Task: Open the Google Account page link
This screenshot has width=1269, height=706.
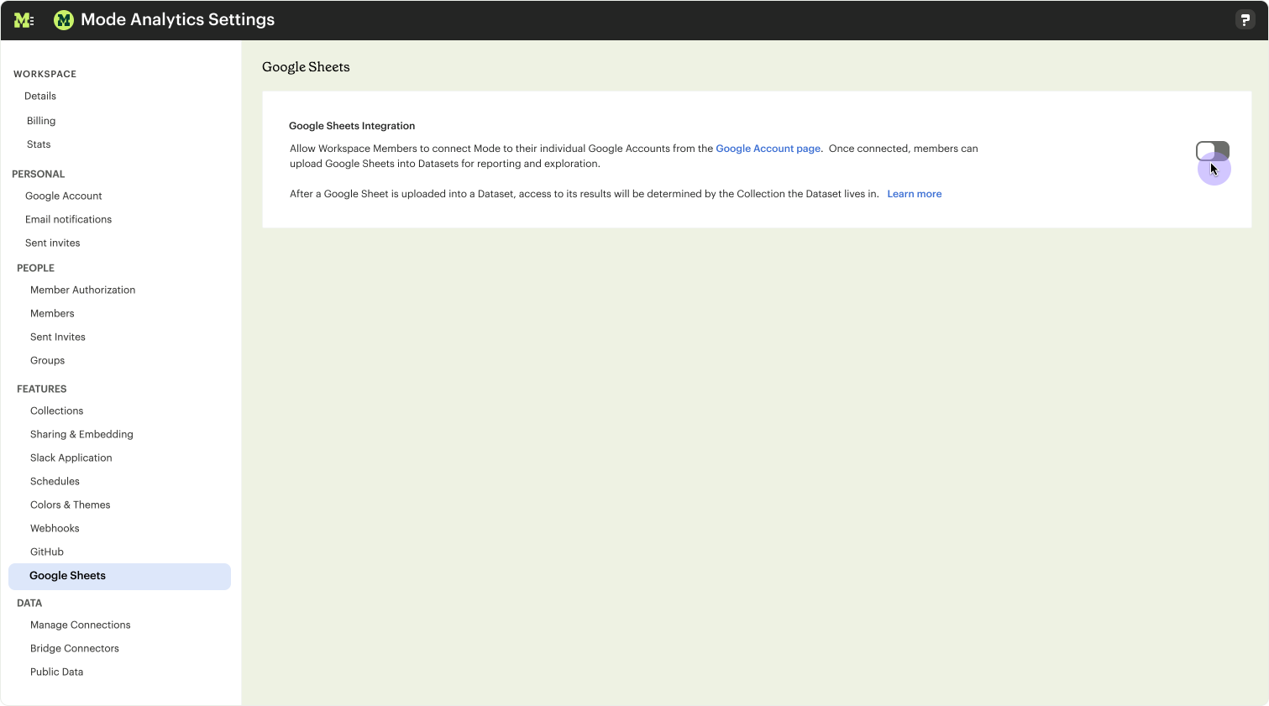Action: (768, 149)
